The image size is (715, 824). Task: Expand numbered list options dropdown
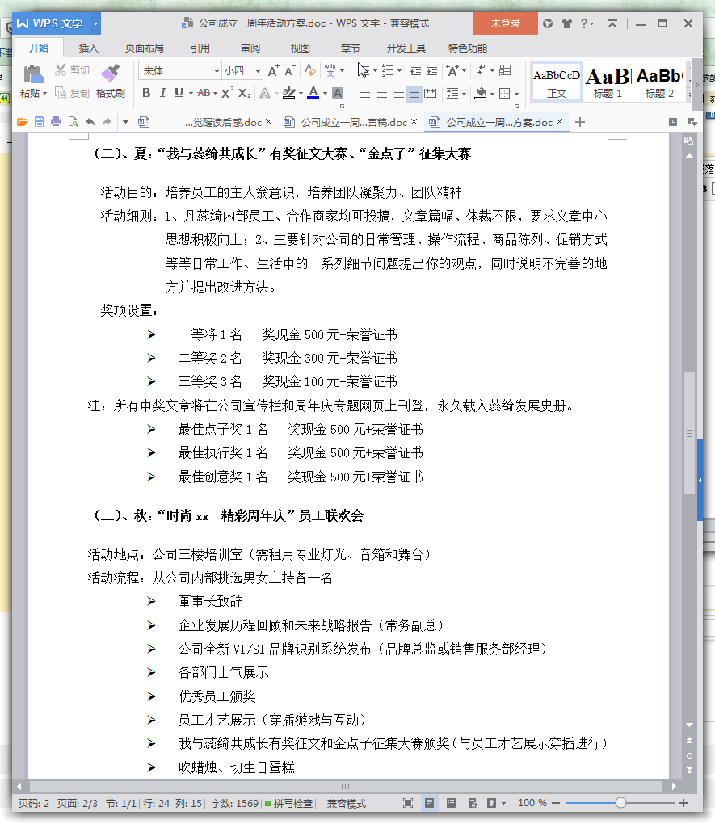tap(400, 70)
